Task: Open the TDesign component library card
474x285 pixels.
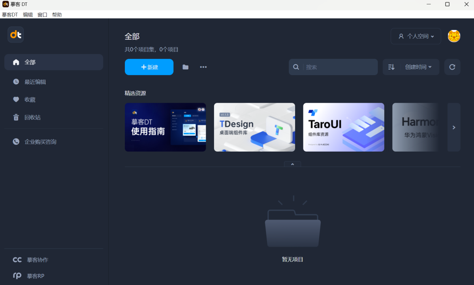Action: click(254, 127)
